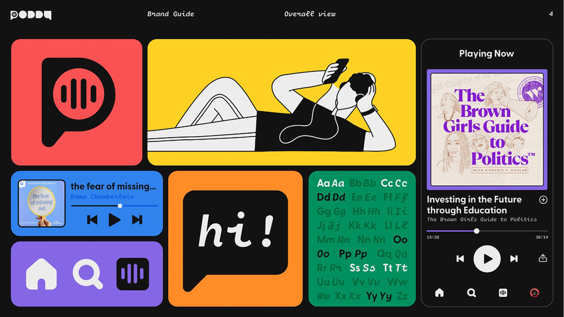Click the hi! speech bubble
564x317 pixels.
click(235, 241)
